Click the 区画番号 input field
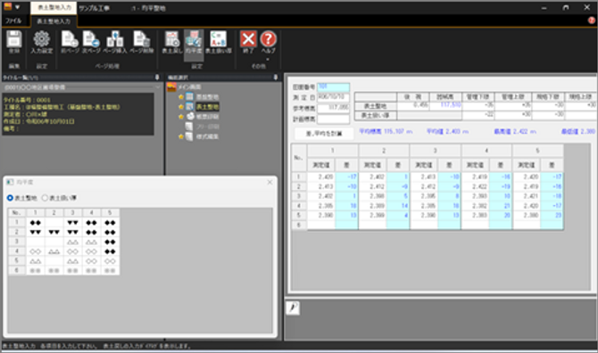The image size is (598, 353). 333,87
